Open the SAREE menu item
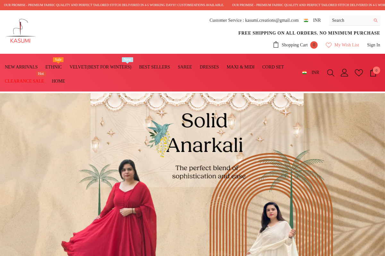385x256 pixels. 185,67
